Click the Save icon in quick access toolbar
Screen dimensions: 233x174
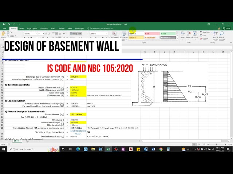click(x=4, y=24)
